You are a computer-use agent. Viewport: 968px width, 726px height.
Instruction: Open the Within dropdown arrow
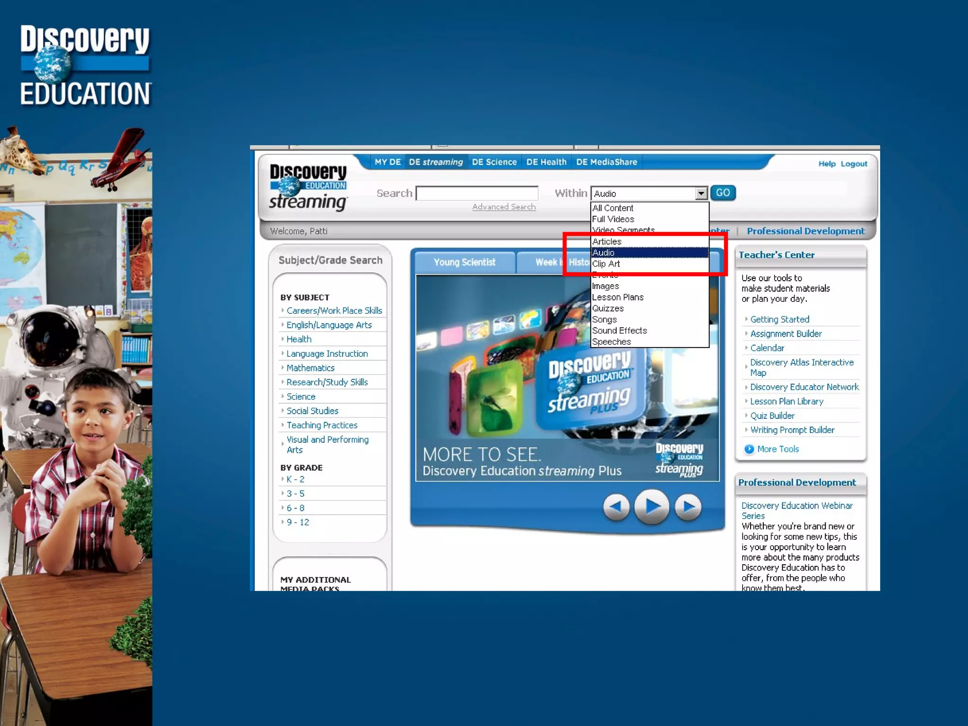coord(701,193)
